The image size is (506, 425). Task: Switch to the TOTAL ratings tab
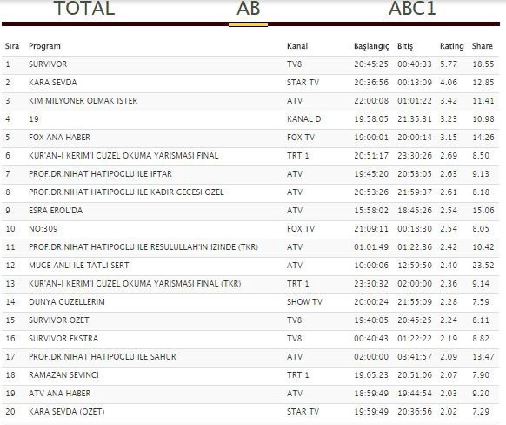point(84,9)
